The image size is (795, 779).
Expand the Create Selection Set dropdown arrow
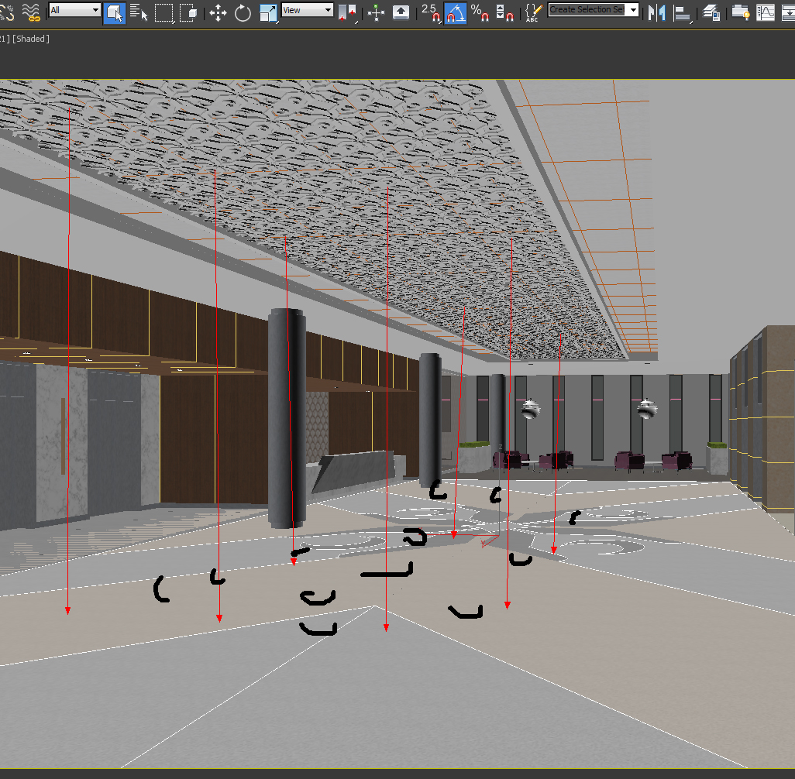click(633, 9)
